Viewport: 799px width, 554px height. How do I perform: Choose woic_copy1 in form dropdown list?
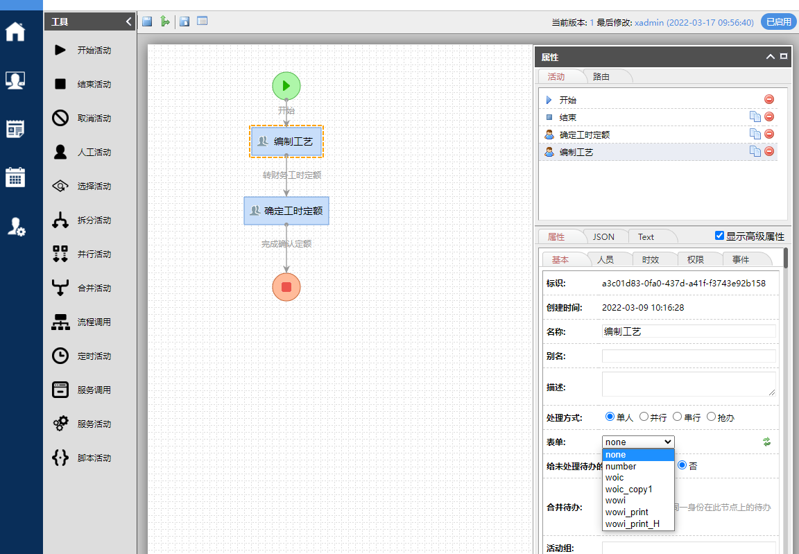click(638, 490)
